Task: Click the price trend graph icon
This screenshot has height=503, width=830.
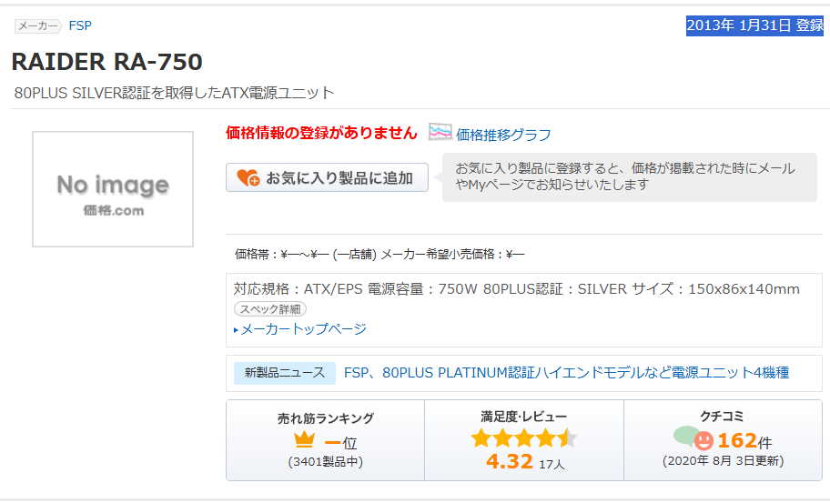Action: pyautogui.click(x=440, y=133)
